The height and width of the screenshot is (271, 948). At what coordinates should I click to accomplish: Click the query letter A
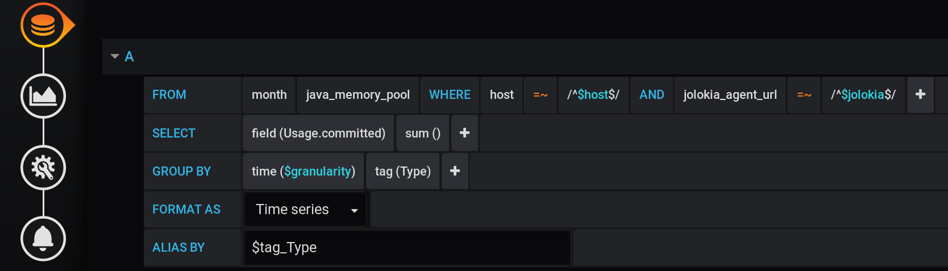pos(129,57)
